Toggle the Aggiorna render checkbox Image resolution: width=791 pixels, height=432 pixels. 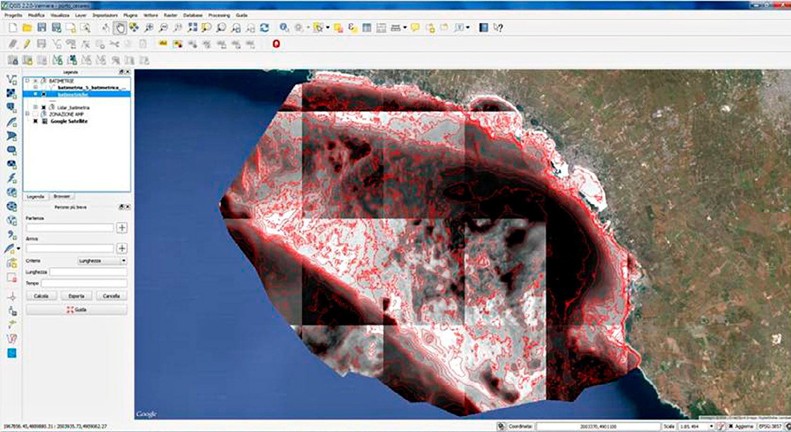click(731, 427)
